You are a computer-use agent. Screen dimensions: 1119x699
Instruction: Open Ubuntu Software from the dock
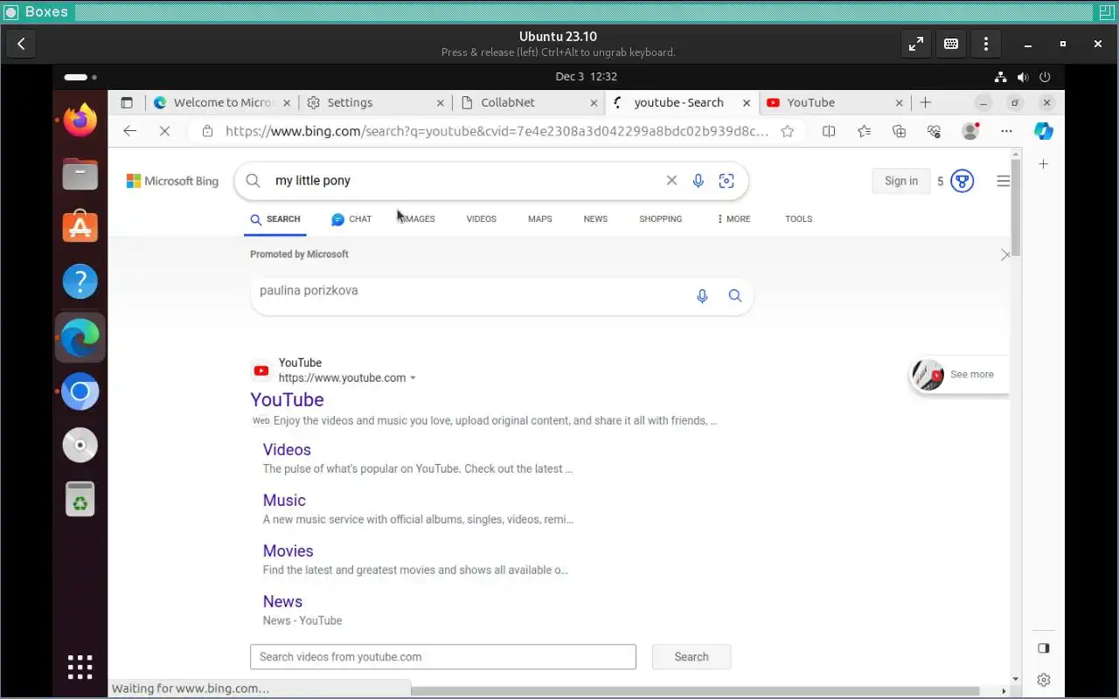pos(80,228)
